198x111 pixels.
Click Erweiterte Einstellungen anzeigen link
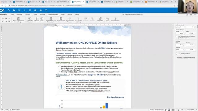coord(186,58)
